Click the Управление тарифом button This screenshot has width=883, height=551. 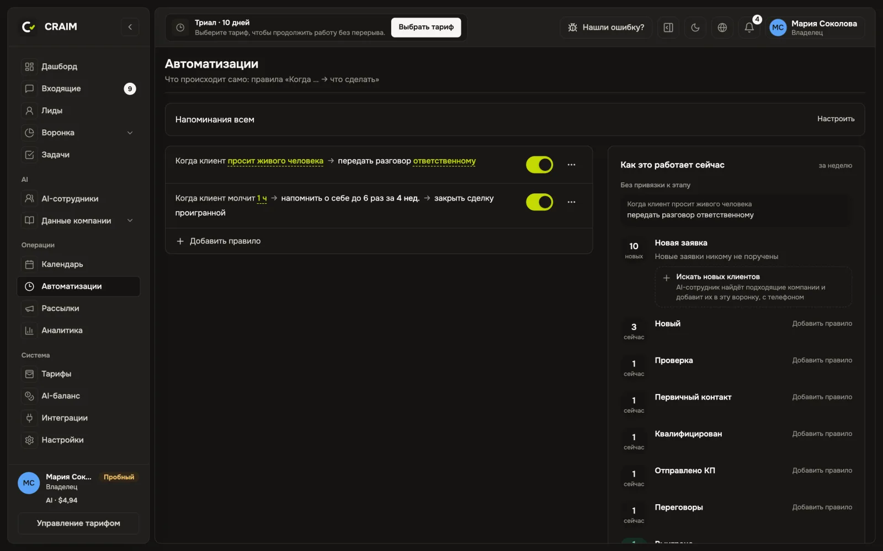point(78,523)
